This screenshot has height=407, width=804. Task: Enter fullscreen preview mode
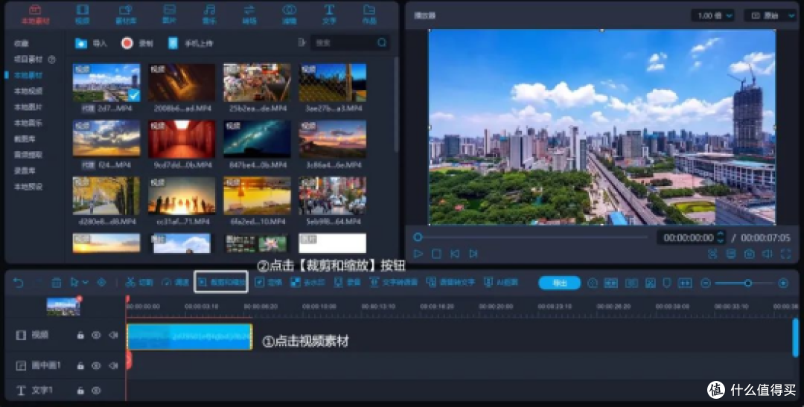pyautogui.click(x=785, y=254)
